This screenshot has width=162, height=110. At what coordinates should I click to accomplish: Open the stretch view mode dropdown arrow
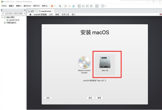[x=106, y=6]
